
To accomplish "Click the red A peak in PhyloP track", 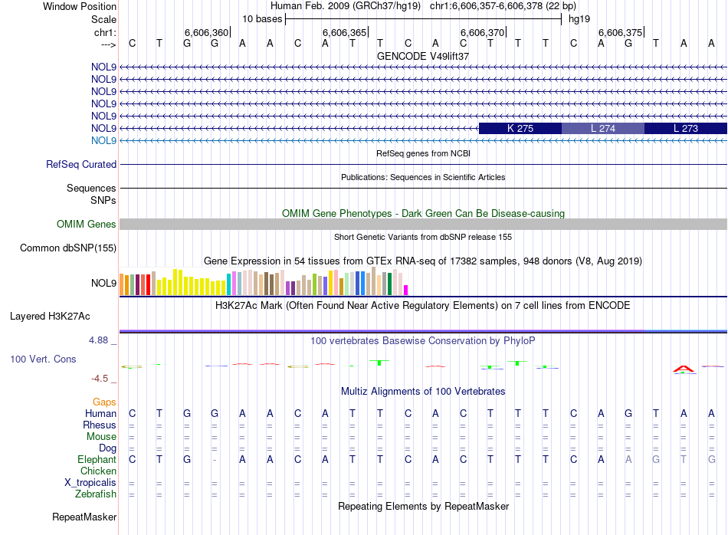I will click(x=684, y=369).
